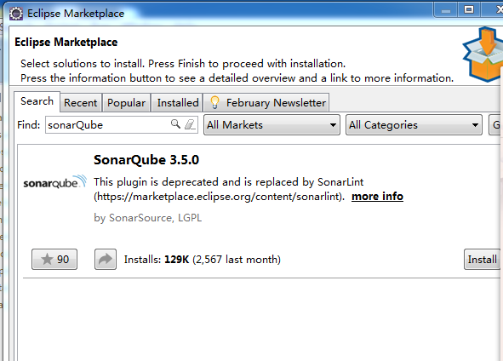Click the share arrow icon for SonarQube
Viewport: 503px width, 361px height.
106,259
